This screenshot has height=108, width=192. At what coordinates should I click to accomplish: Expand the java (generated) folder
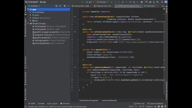30,18
